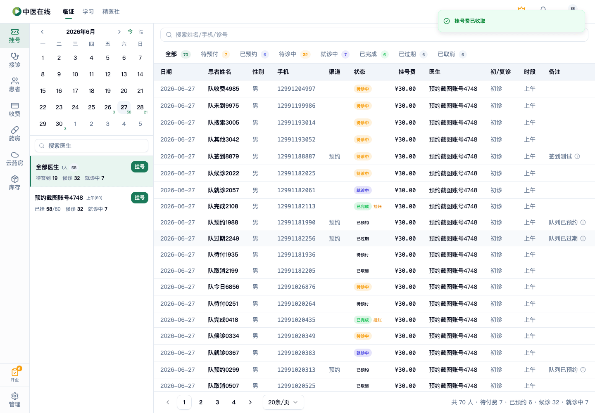The height and width of the screenshot is (413, 595).
Task: Open the 学习 top navigation item
Action: coord(88,12)
